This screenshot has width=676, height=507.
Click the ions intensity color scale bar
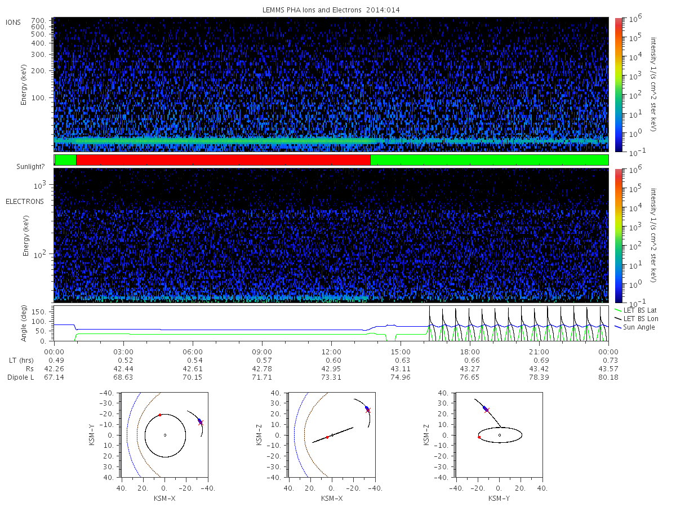pos(618,84)
